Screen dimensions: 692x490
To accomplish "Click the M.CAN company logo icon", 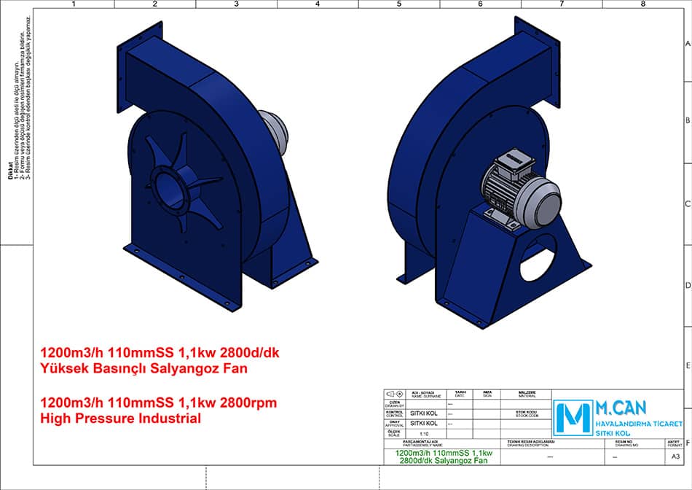I will 573,418.
